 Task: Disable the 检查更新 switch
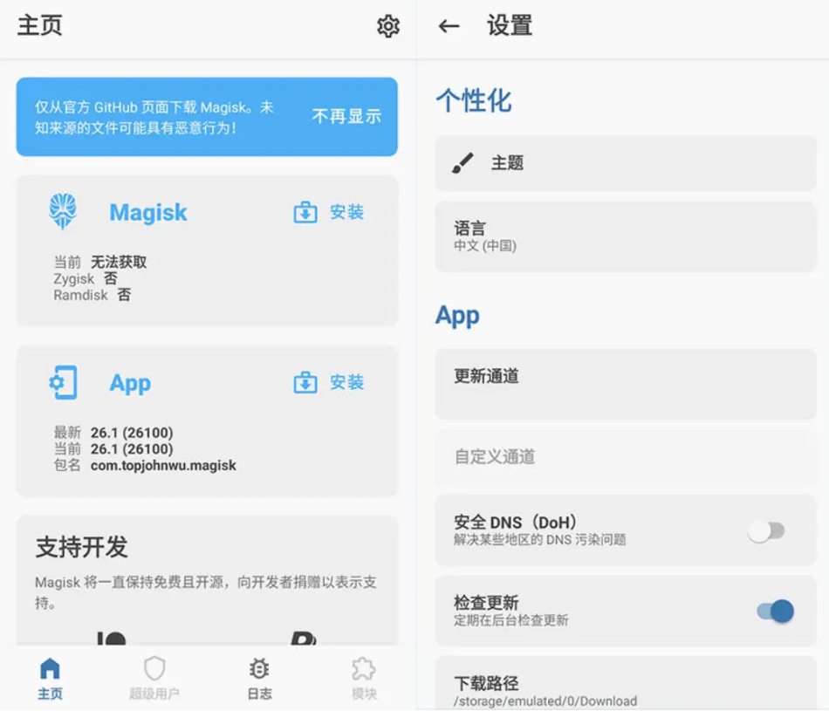pos(774,611)
